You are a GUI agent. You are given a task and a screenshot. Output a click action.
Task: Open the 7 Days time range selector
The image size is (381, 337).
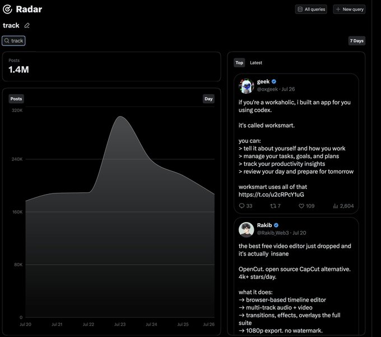tap(357, 41)
